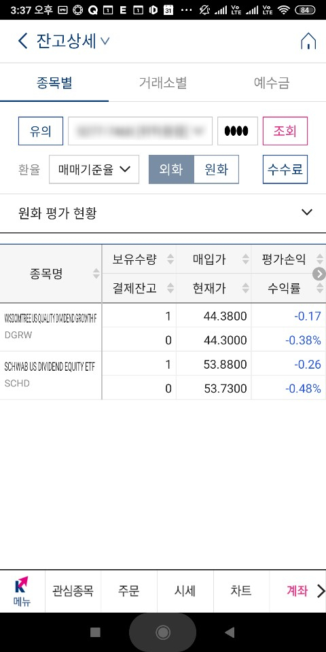Tap the 조회 search button
The height and width of the screenshot is (652, 326).
[x=285, y=131]
